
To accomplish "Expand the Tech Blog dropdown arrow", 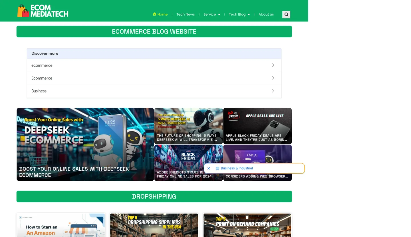I will (249, 15).
